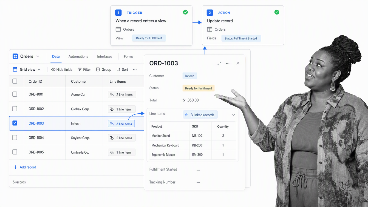Open 3 line items for Initech row
This screenshot has height=207, width=368.
(x=121, y=124)
